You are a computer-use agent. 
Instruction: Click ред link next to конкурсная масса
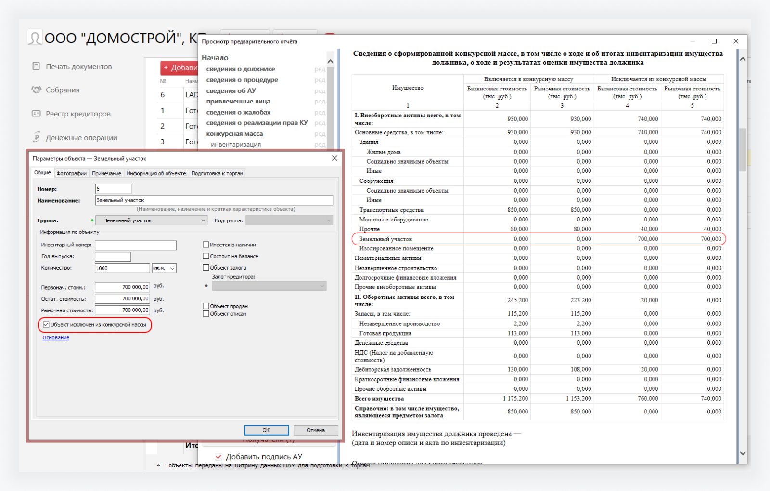(320, 134)
